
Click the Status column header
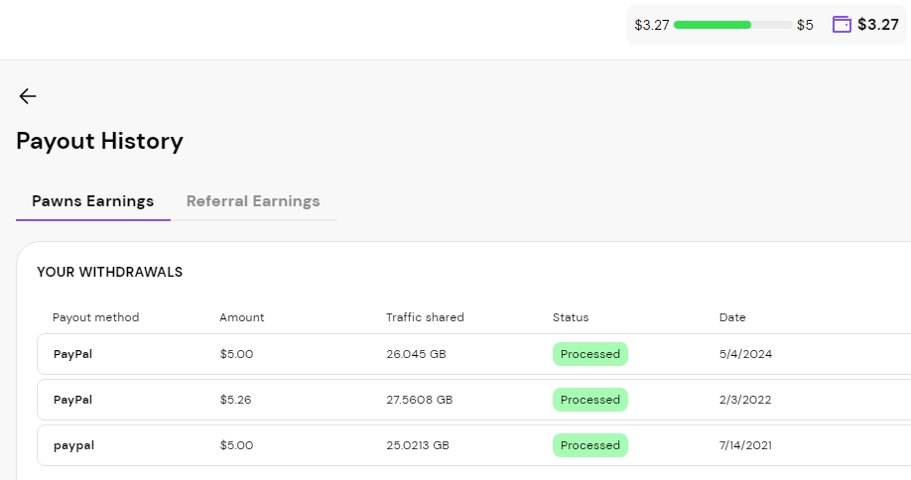click(571, 317)
